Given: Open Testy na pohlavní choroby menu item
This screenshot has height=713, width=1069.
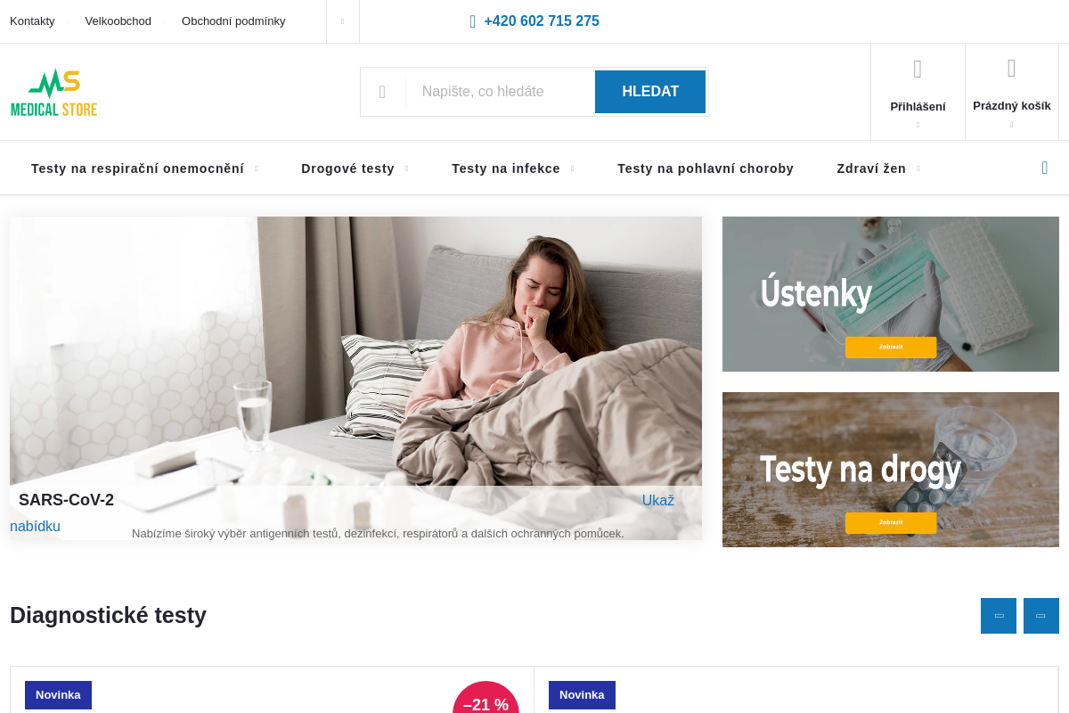Looking at the screenshot, I should point(706,168).
